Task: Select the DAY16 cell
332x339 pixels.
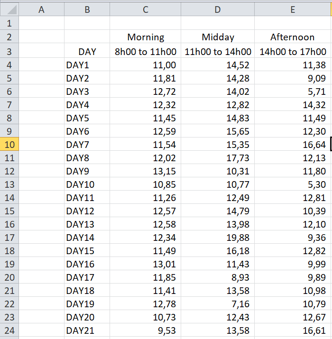Action: coord(87,264)
